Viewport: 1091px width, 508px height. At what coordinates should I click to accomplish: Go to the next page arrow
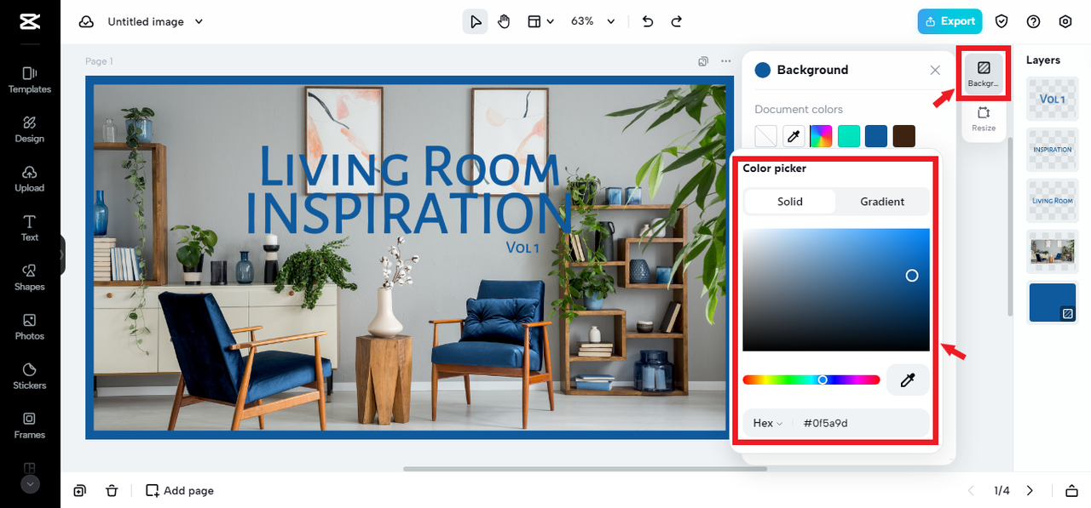(x=1030, y=490)
